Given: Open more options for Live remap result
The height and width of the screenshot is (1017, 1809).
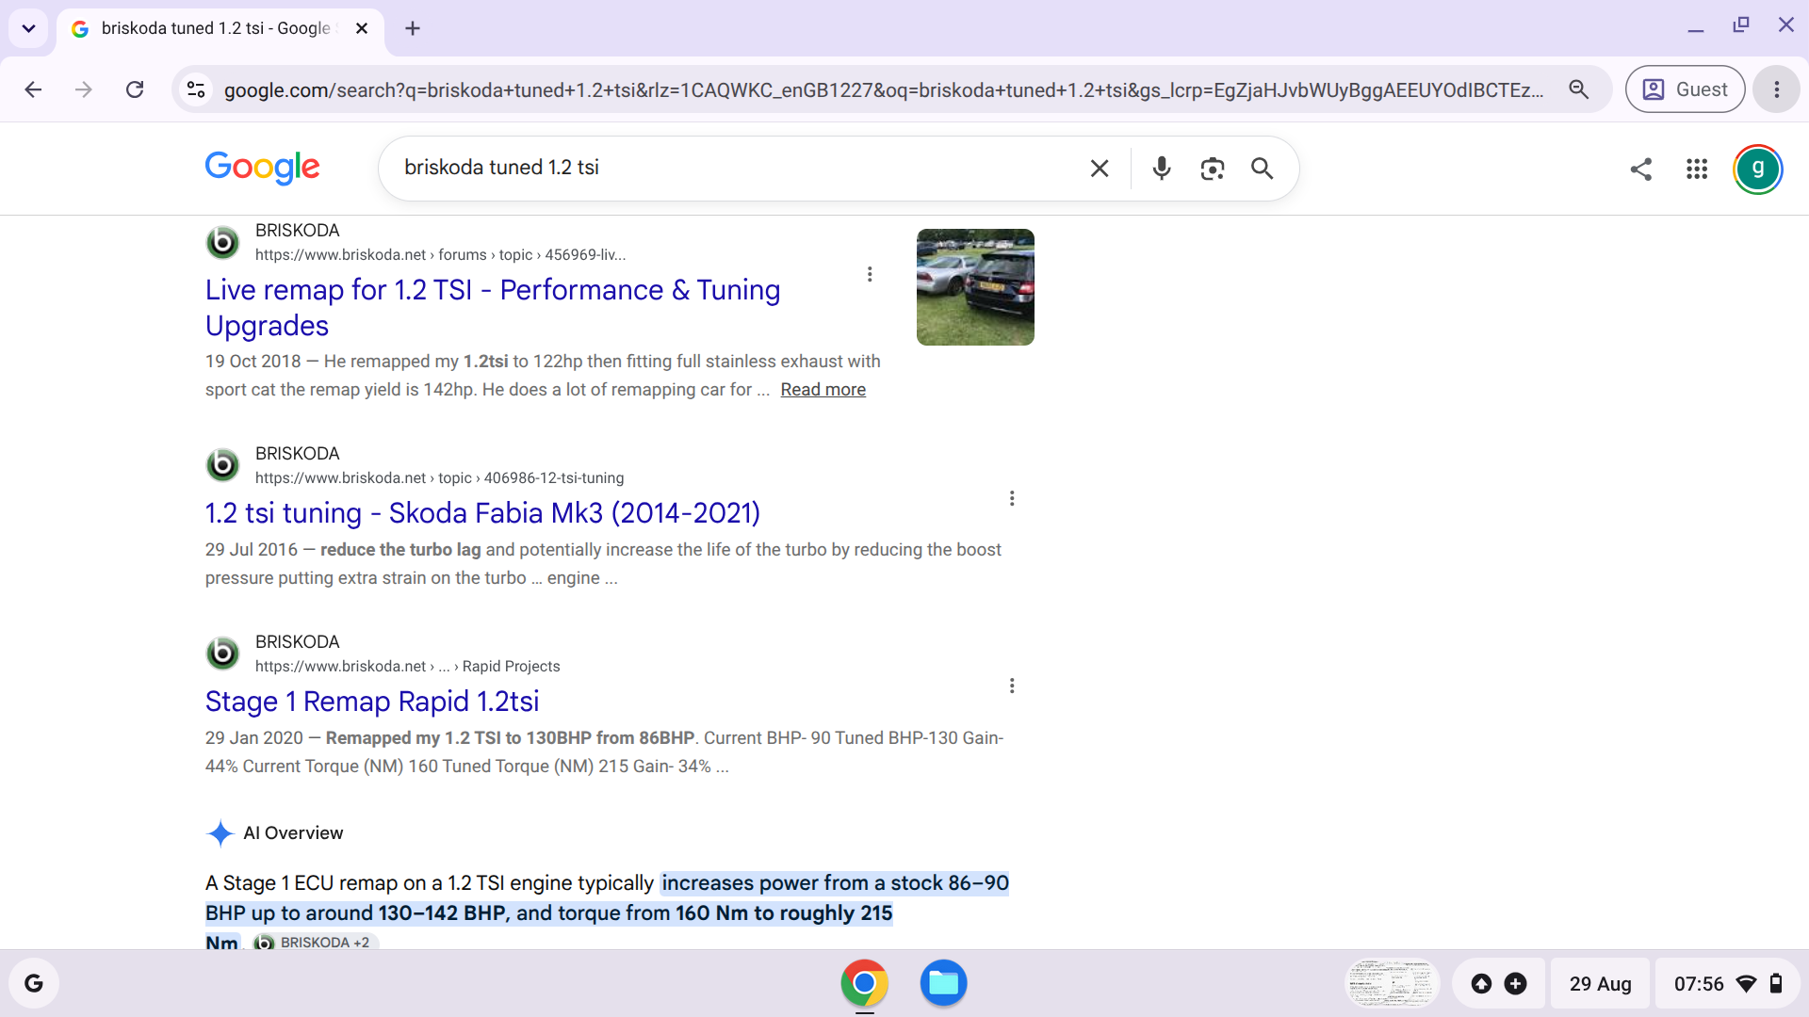Looking at the screenshot, I should tap(870, 274).
